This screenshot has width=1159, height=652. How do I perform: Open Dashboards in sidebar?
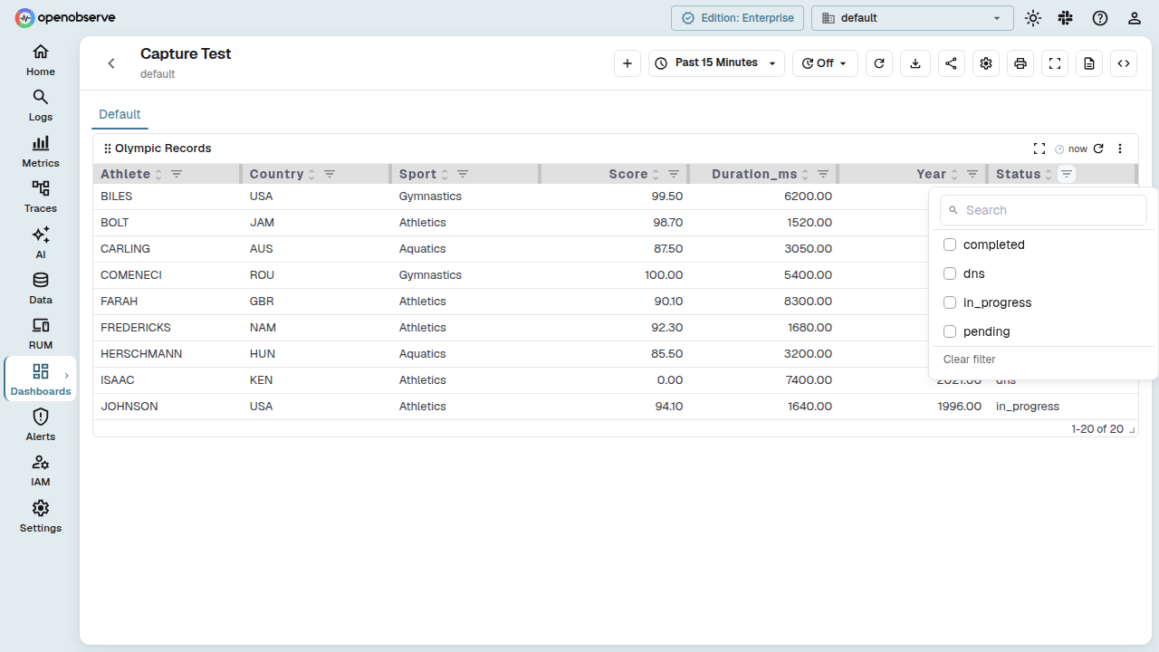[40, 379]
